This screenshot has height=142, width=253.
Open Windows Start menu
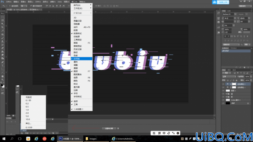point(4,139)
